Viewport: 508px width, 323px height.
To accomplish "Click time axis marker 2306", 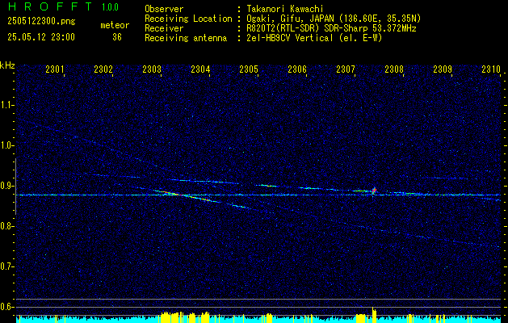I will (x=297, y=69).
